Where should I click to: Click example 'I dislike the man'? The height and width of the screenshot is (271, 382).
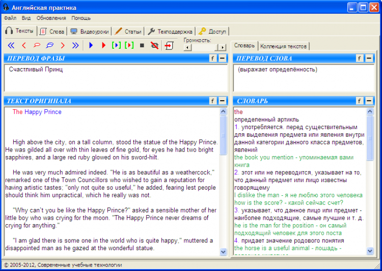[x=257, y=195]
